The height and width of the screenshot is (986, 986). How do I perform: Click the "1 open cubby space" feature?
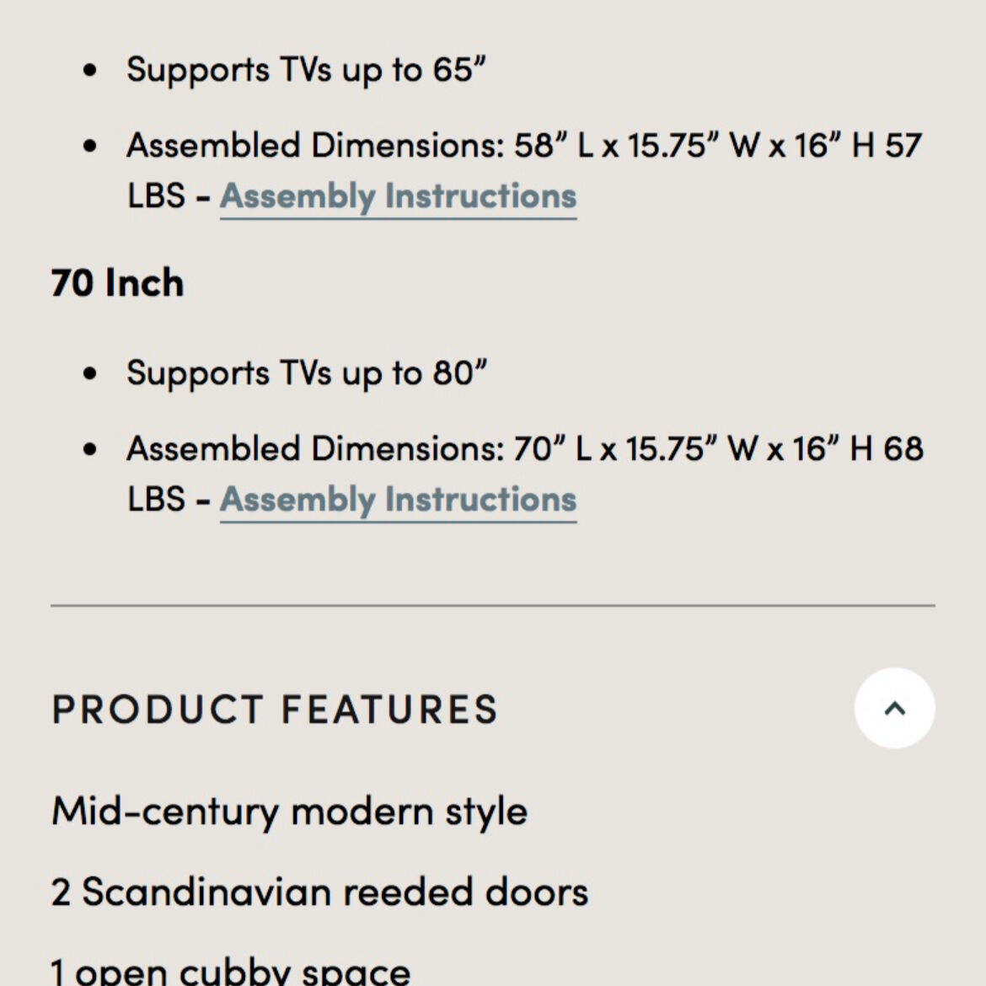230,971
